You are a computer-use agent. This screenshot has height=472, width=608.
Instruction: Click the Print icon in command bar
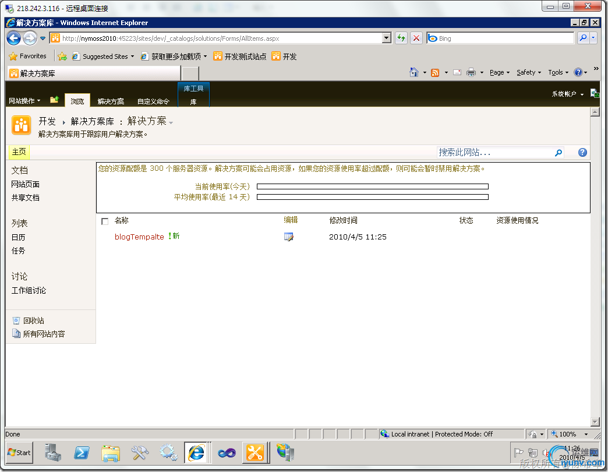pyautogui.click(x=471, y=72)
